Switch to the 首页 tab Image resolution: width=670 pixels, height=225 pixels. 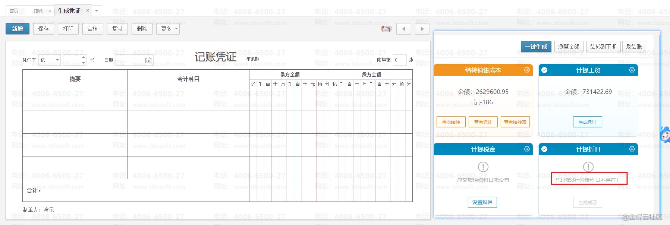(x=14, y=11)
